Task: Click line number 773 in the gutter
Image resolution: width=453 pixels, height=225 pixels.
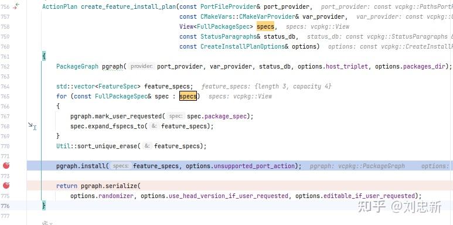Action: point(5,176)
